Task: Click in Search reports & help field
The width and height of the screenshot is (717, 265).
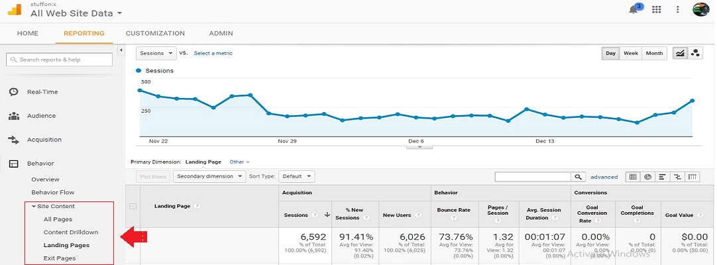Action: pyautogui.click(x=59, y=60)
